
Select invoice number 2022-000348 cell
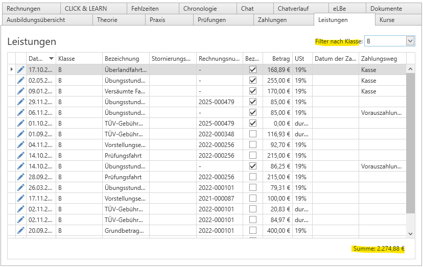click(x=220, y=134)
